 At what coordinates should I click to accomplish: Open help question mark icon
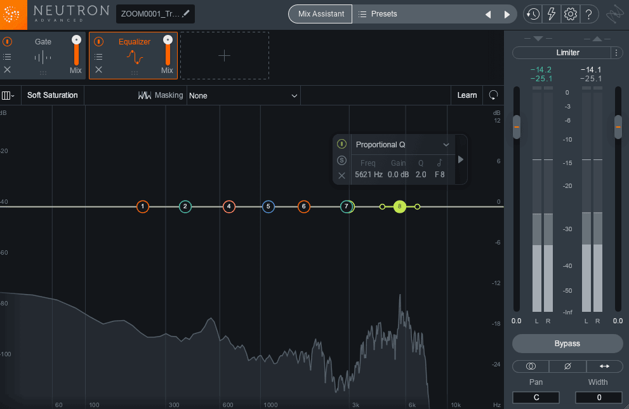588,15
